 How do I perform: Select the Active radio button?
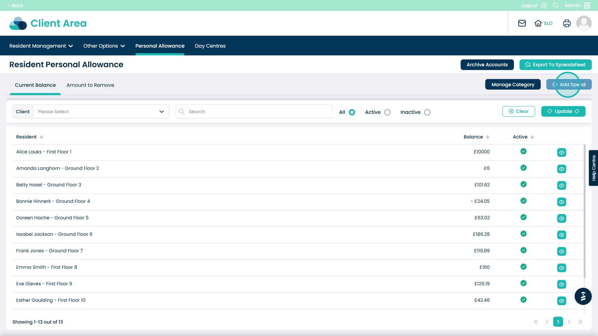[x=387, y=112]
